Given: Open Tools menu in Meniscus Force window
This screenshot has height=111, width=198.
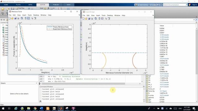Looking at the screenshot, I should pyautogui.click(x=30, y=15).
